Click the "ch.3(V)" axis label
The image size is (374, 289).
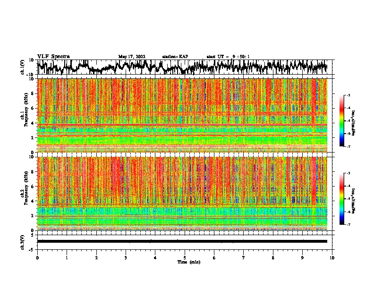22,243
